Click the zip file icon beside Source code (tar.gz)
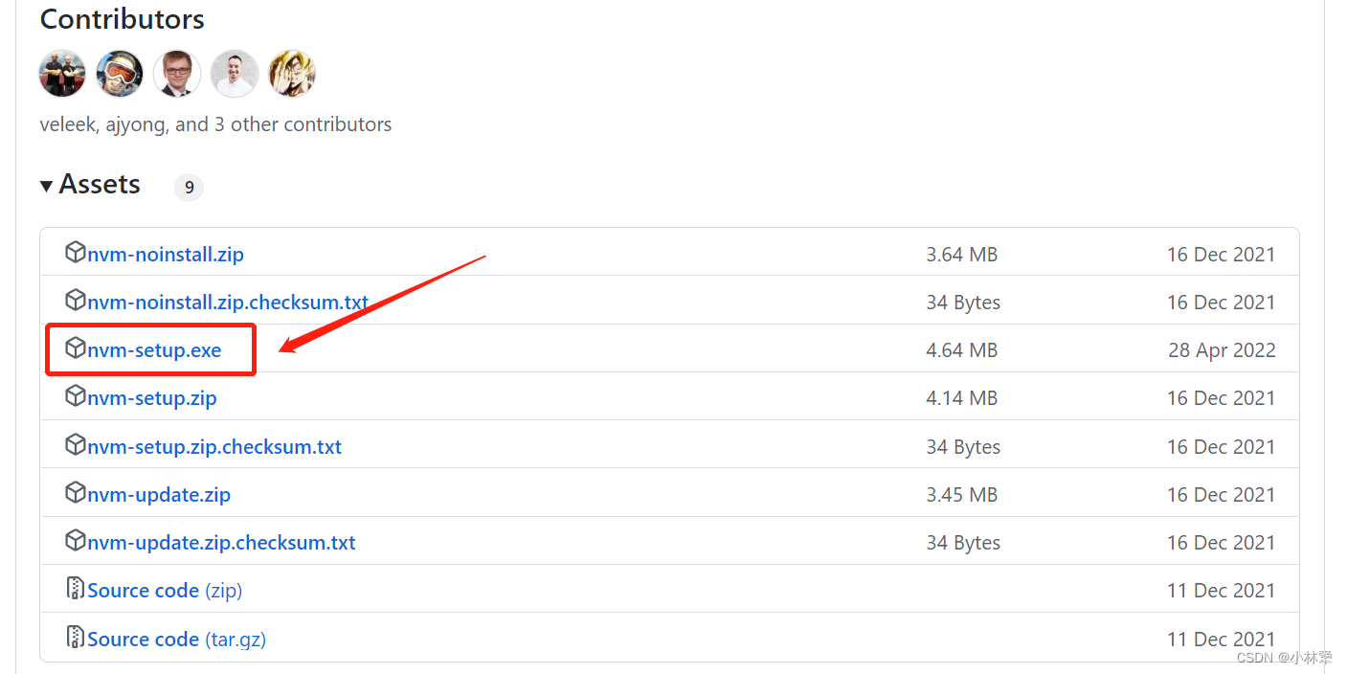The image size is (1347, 674). tap(75, 637)
